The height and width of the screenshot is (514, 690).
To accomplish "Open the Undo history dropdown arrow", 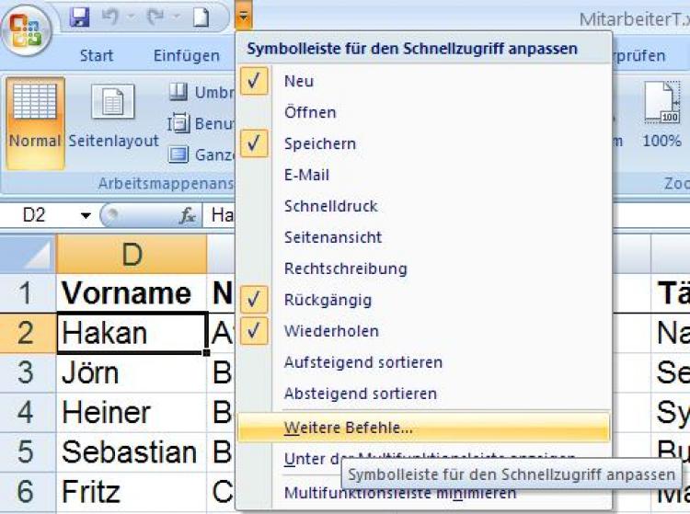I will tap(130, 17).
